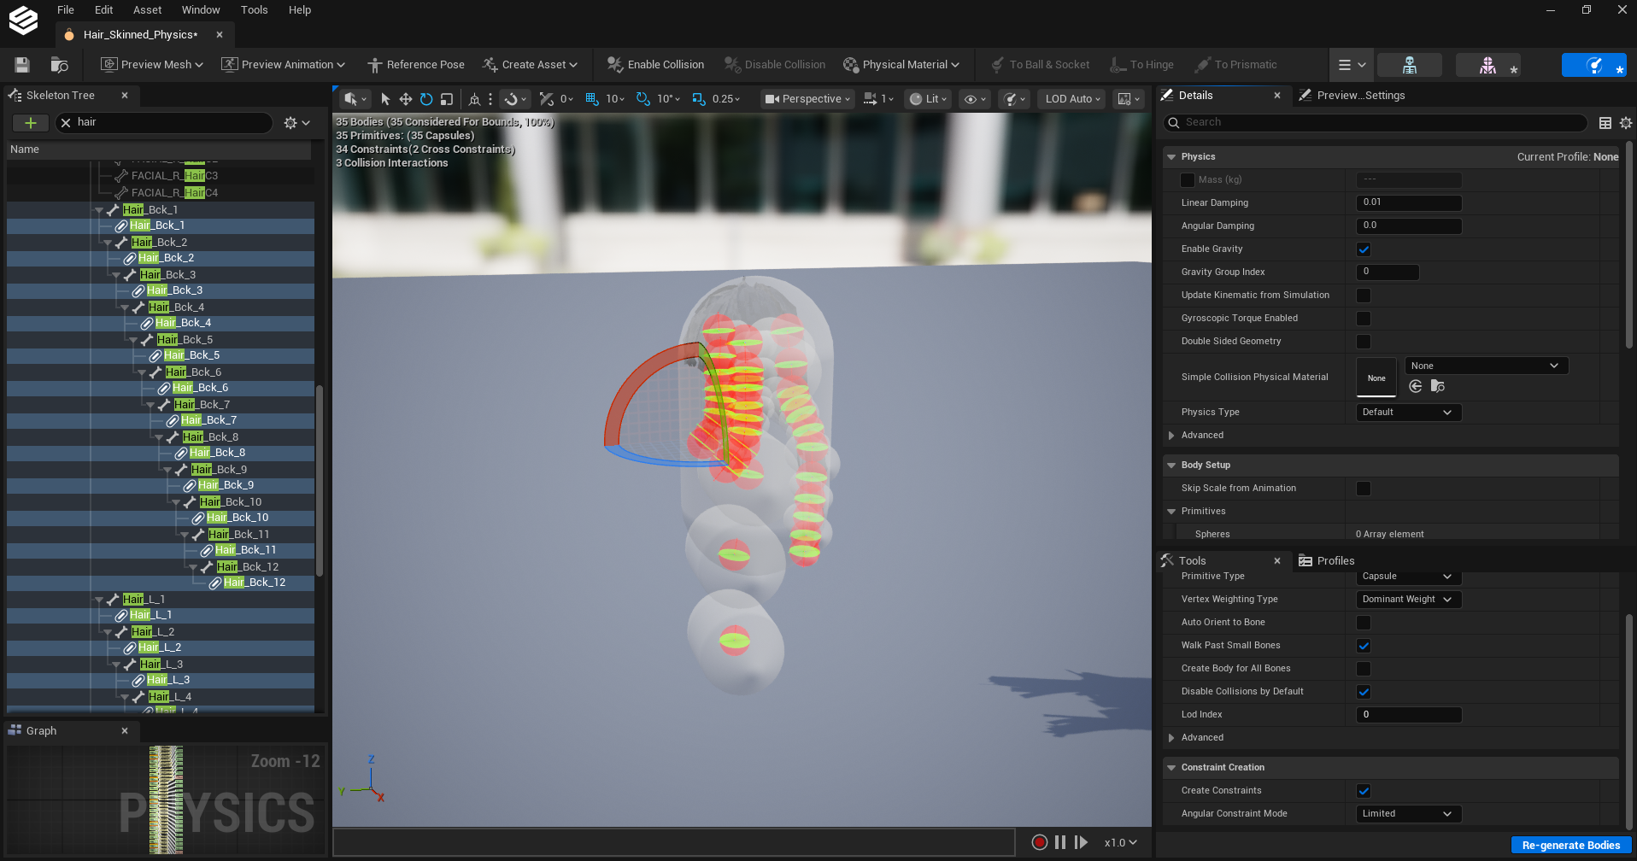Open the Tools menu

coord(254,10)
